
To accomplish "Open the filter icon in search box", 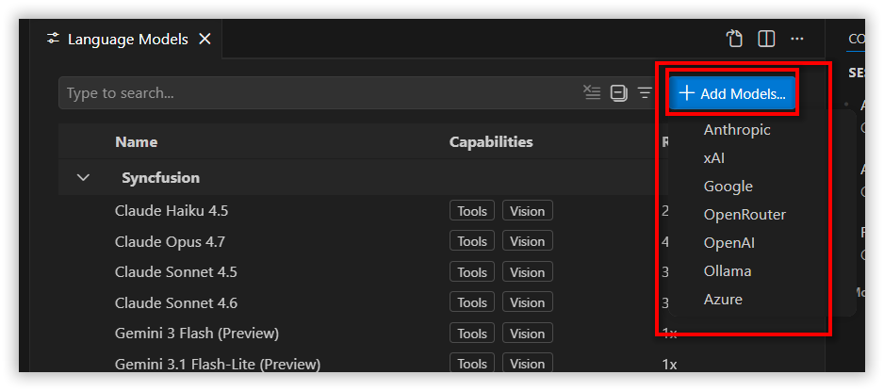I will (x=645, y=93).
